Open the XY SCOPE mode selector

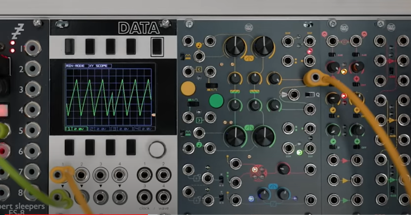tap(98, 66)
